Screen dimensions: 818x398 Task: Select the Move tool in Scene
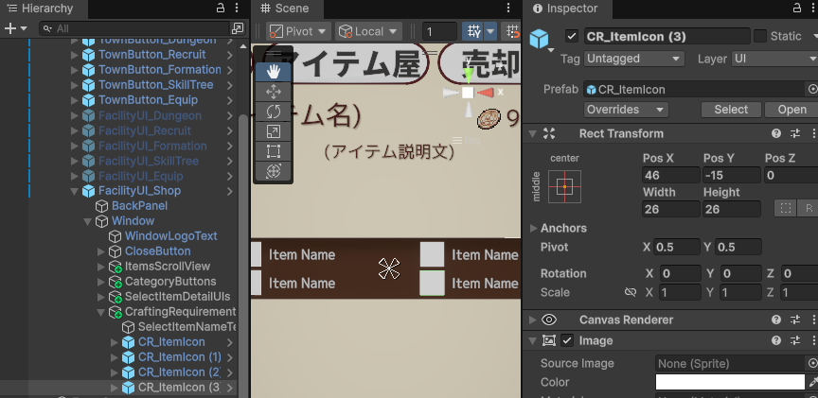[274, 91]
